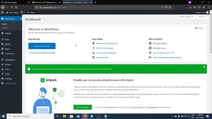Open the browser downloads panel
212x119 pixels.
(x=190, y=7)
